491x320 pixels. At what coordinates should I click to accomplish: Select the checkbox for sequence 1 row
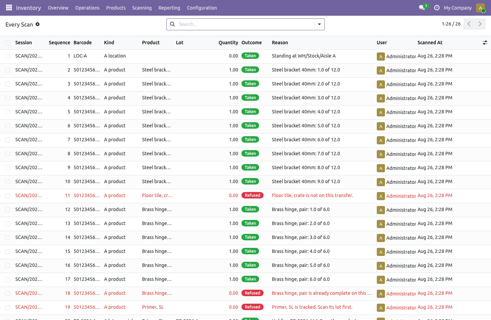coord(8,56)
